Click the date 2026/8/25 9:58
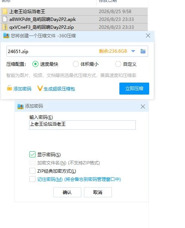The height and width of the screenshot is (228, 185). tap(115, 12)
